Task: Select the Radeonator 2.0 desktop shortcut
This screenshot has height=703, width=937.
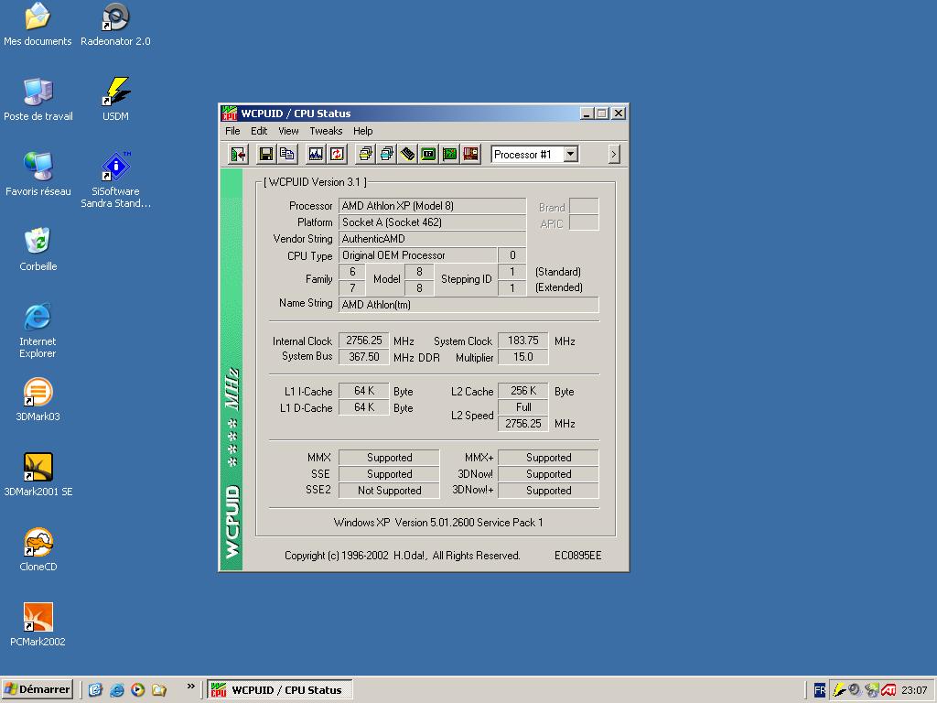Action: click(115, 25)
